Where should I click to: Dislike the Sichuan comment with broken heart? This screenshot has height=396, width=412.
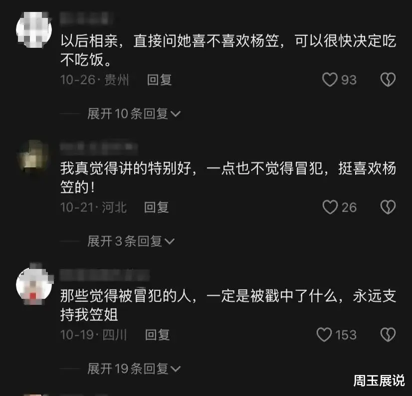pyautogui.click(x=388, y=335)
